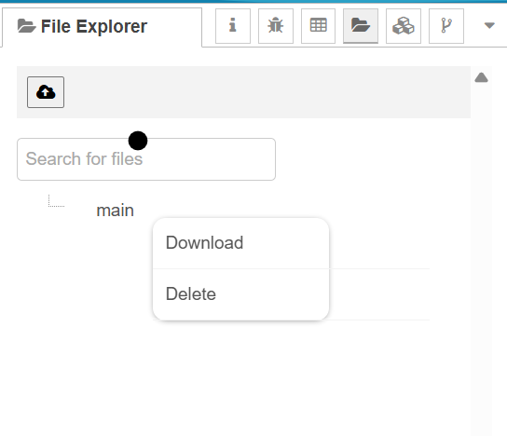
Task: Select the open-folder File Explorer toolbar icon
Action: click(x=361, y=26)
